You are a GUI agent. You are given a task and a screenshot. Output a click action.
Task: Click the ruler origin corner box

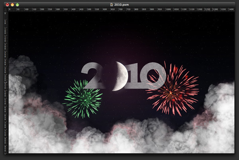[6, 10]
